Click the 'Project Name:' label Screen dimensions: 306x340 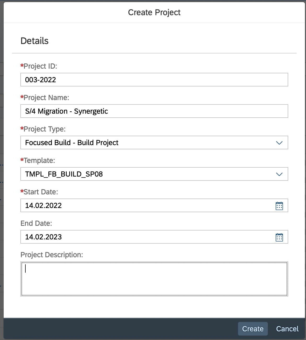point(46,98)
